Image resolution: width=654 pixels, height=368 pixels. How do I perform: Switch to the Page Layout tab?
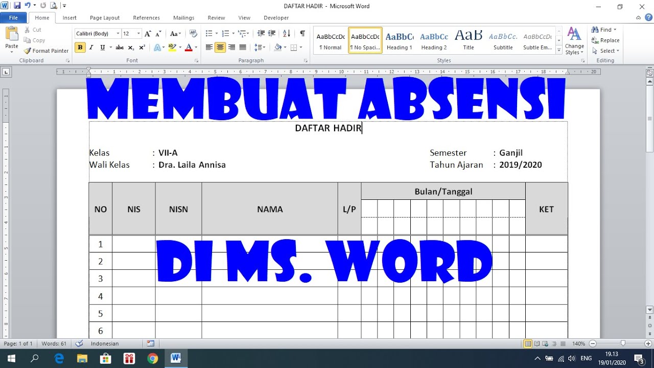105,17
